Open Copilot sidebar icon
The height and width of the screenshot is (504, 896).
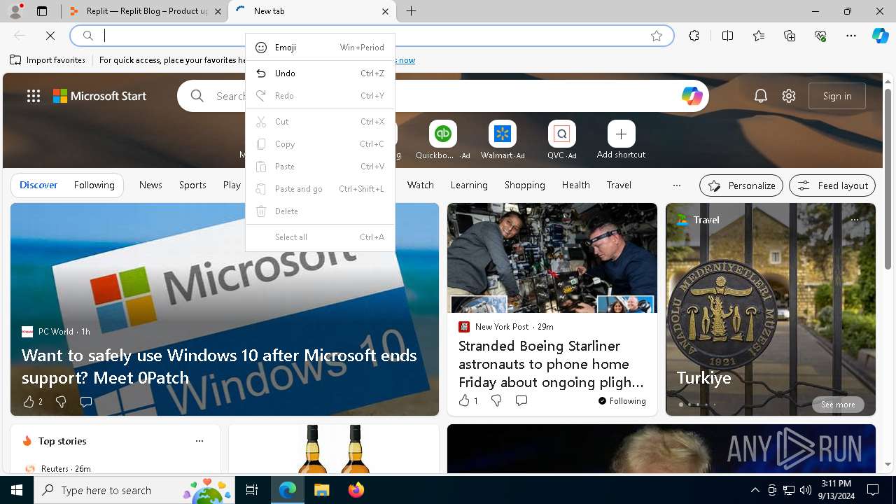pos(880,36)
